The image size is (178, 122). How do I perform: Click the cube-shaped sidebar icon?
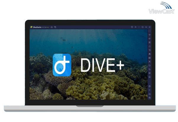(x=150, y=73)
